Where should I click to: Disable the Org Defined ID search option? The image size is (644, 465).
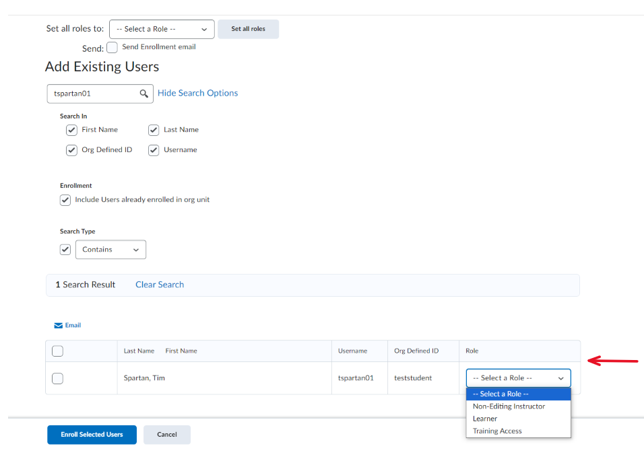tap(71, 150)
